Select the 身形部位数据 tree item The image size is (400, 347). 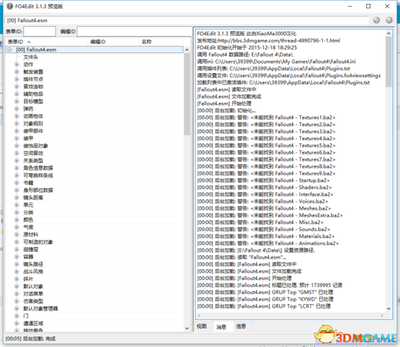tap(38, 190)
